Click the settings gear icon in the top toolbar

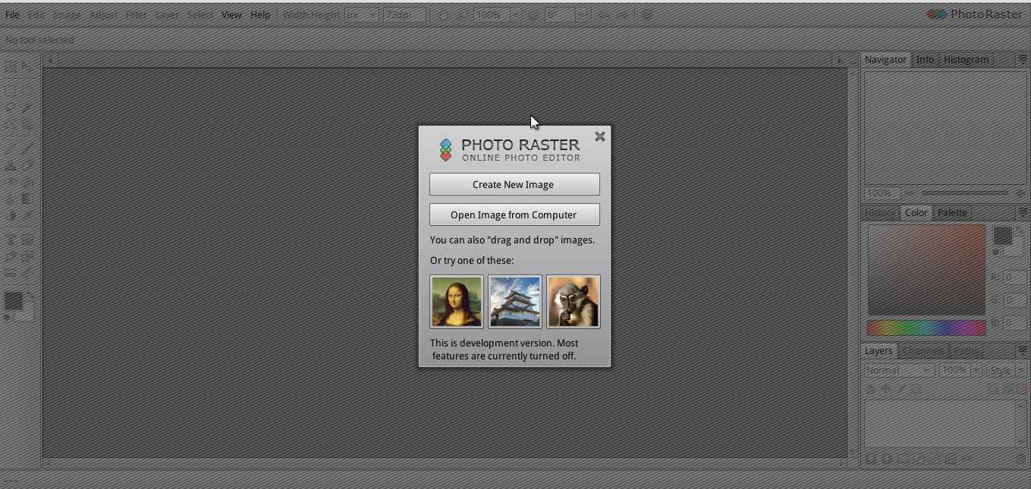pyautogui.click(x=646, y=15)
